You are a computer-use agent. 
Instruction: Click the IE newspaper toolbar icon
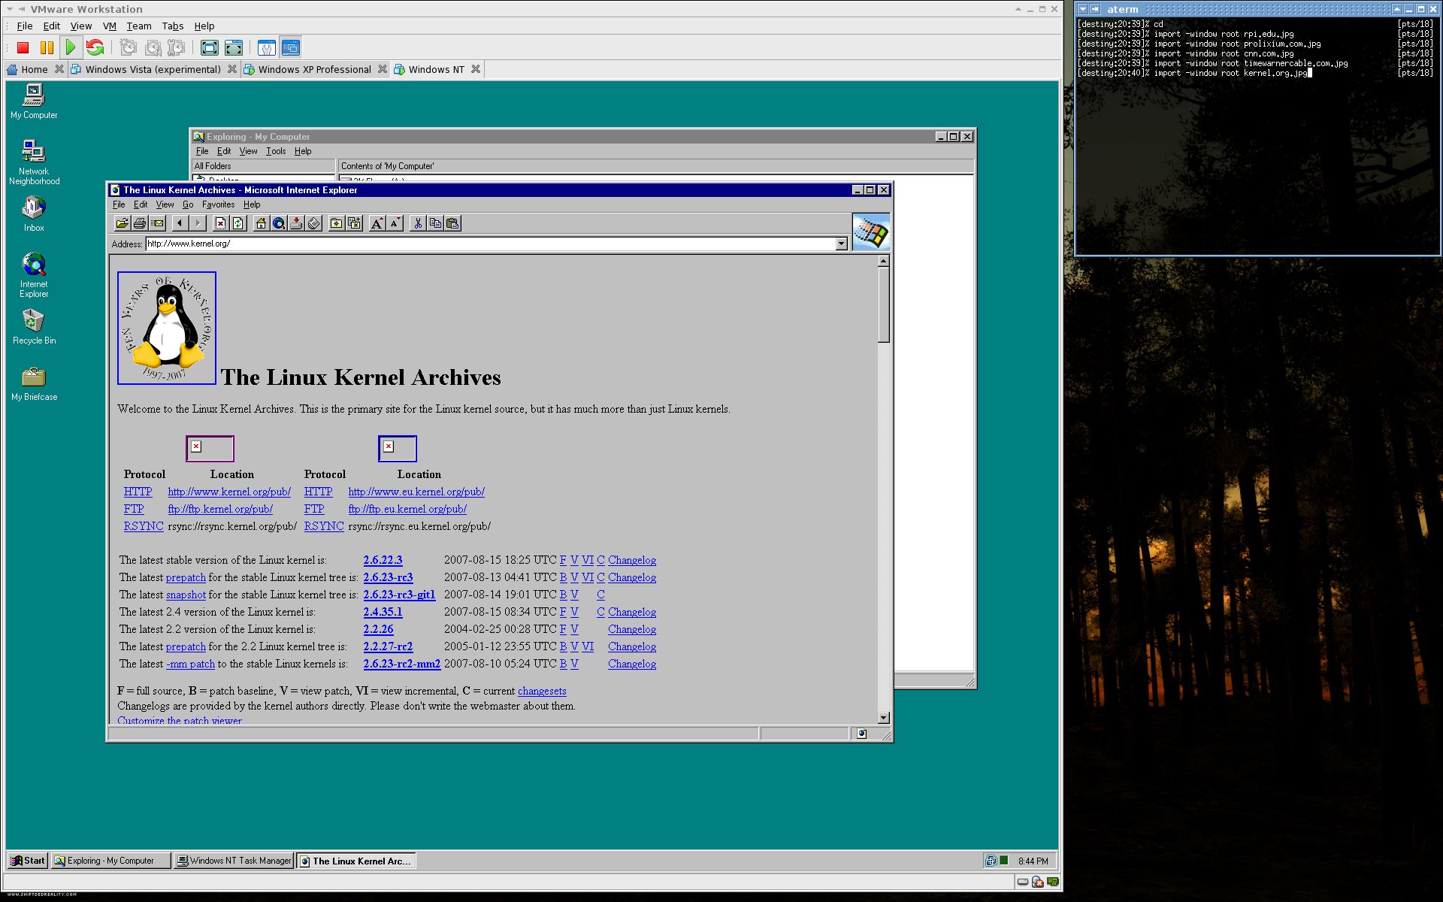[x=314, y=223]
